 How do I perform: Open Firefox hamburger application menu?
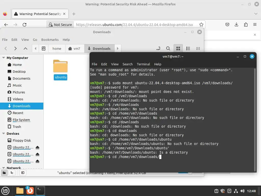click(255, 25)
